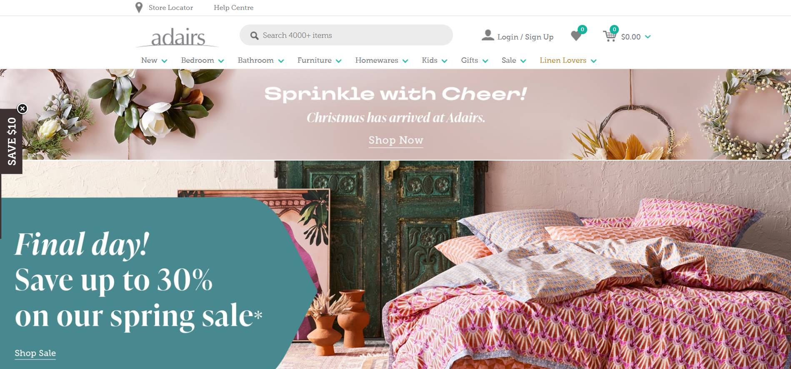Expand the Bedroom menu chevron

click(x=221, y=61)
